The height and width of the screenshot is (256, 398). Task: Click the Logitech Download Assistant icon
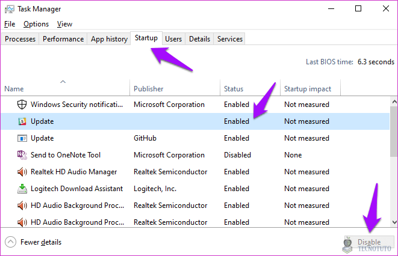[22, 189]
